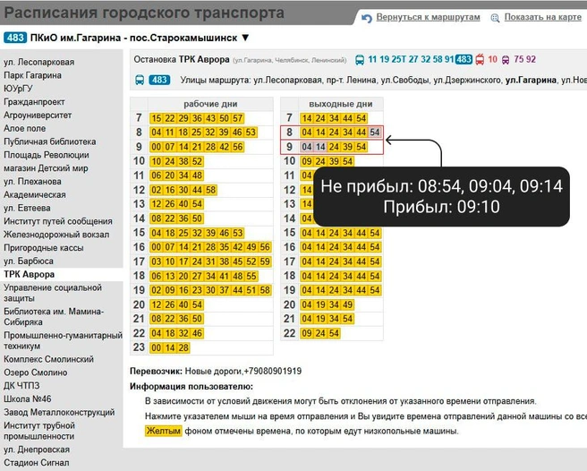Select bus route 91 link
The width and height of the screenshot is (587, 471).
(x=449, y=59)
